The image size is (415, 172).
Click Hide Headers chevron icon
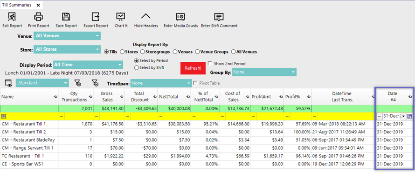[146, 16]
